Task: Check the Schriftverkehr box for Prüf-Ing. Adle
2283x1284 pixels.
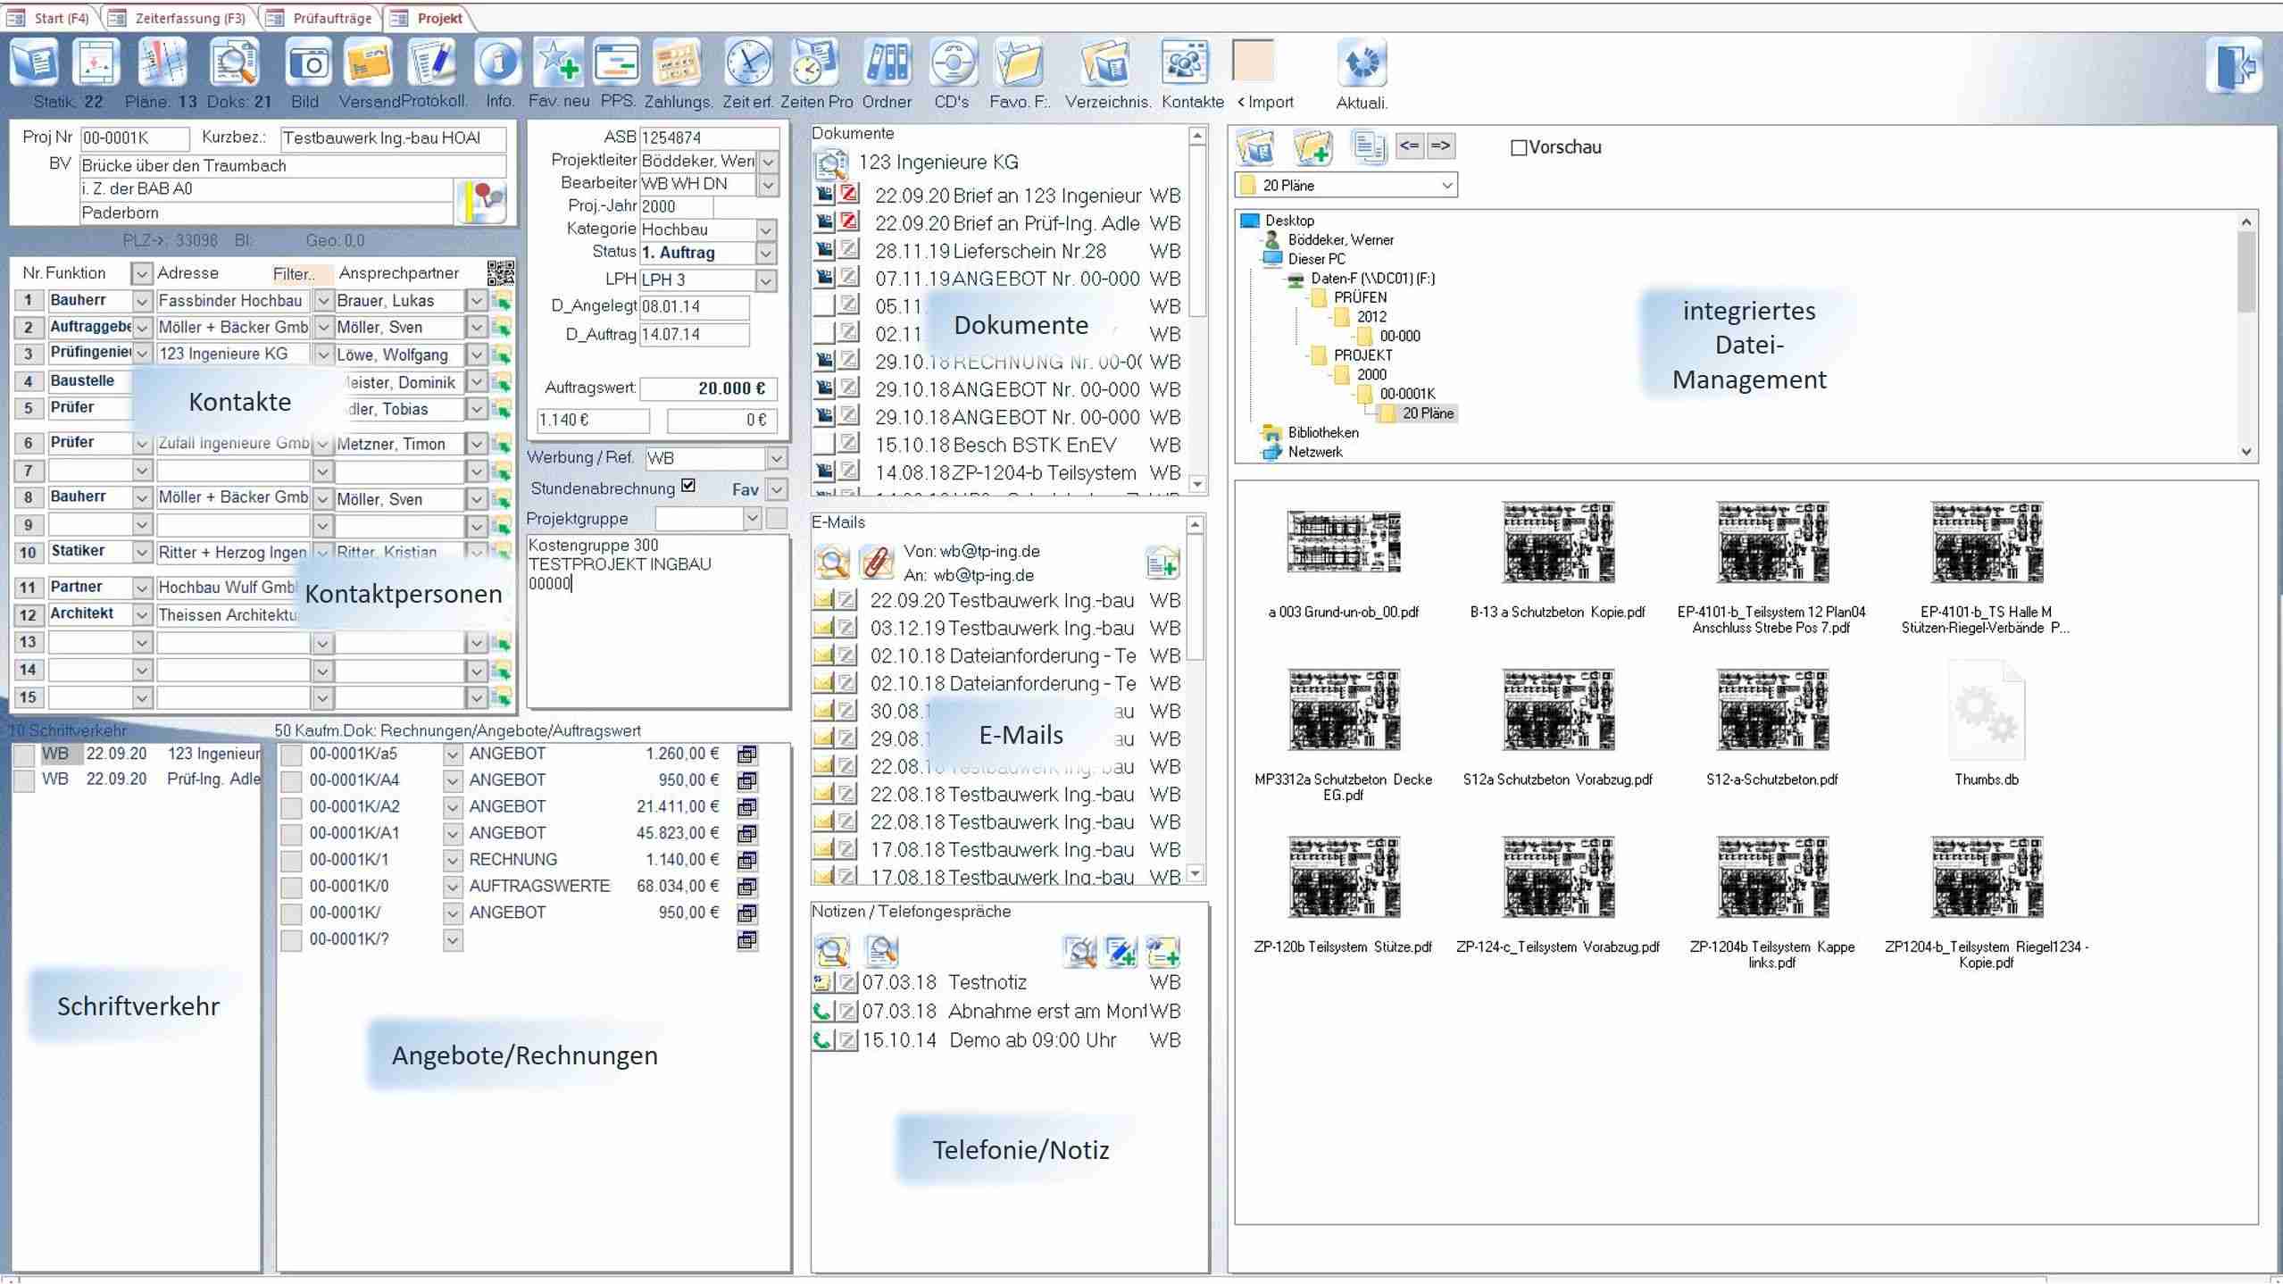Action: pyautogui.click(x=24, y=780)
